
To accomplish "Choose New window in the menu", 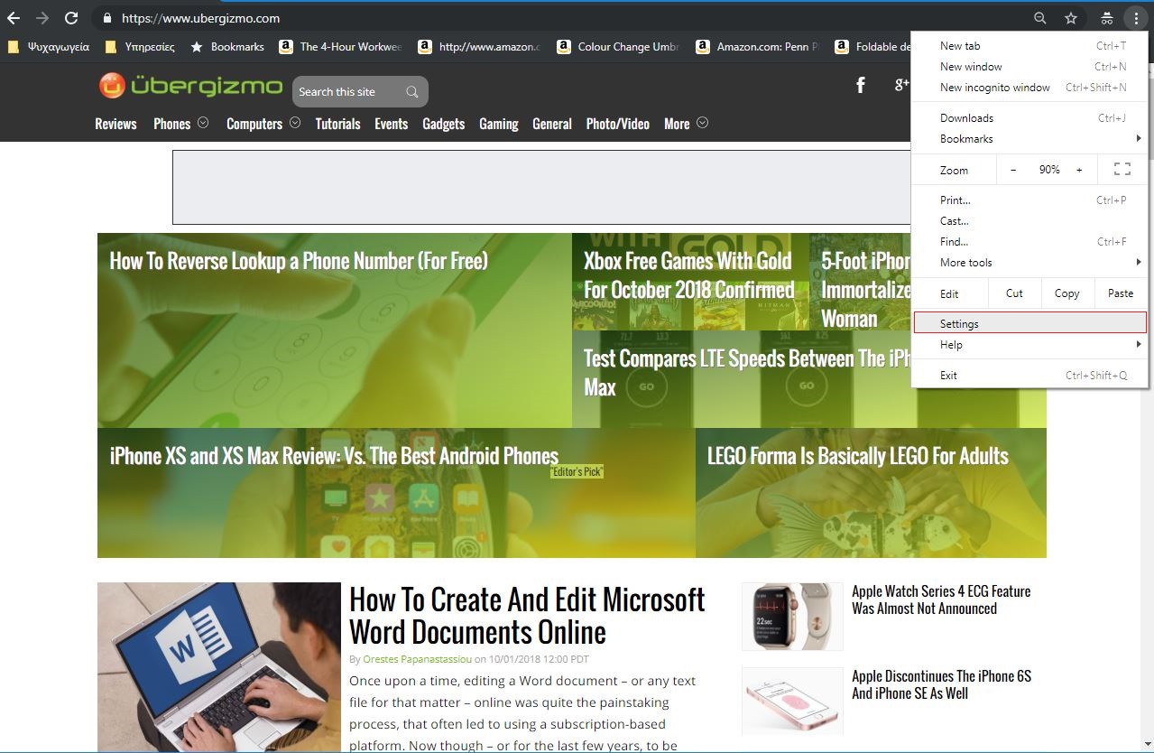I will pyautogui.click(x=1029, y=67).
